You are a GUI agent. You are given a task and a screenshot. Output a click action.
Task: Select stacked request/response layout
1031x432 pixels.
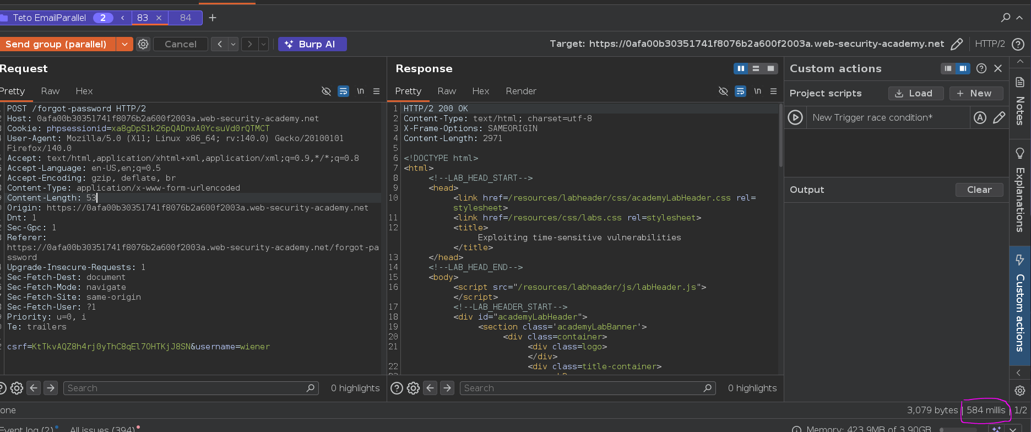pos(756,68)
